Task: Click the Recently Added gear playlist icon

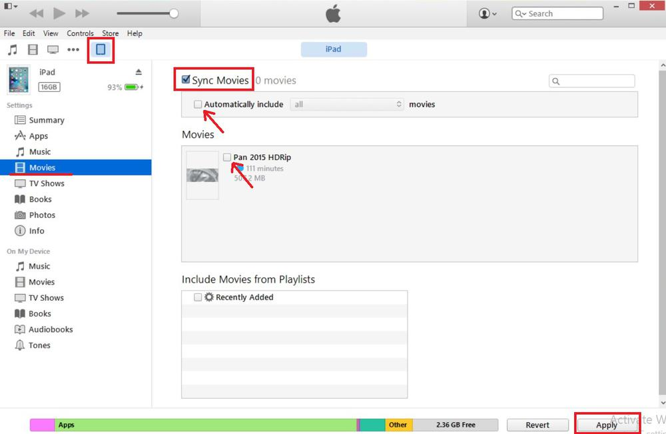Action: pyautogui.click(x=208, y=297)
